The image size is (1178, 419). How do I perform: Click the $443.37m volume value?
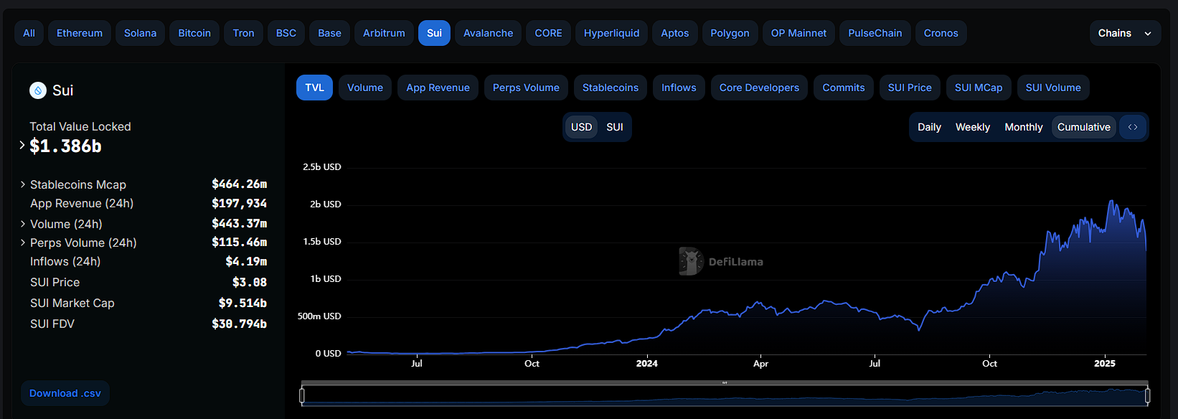[x=239, y=224]
